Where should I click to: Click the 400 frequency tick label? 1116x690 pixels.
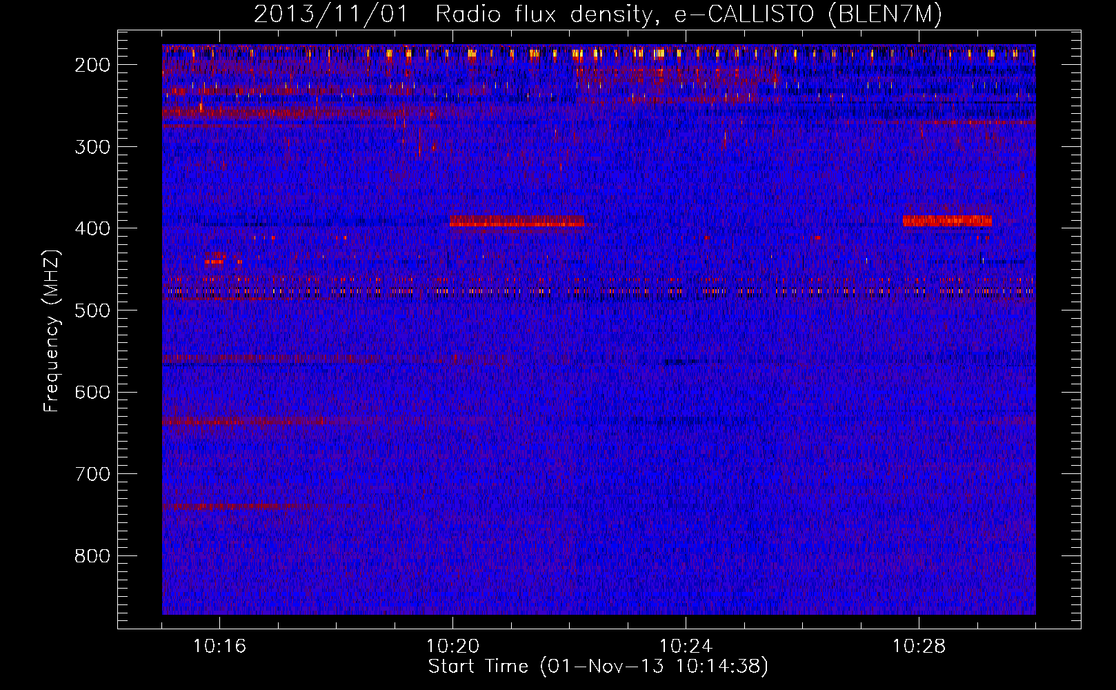pos(92,228)
